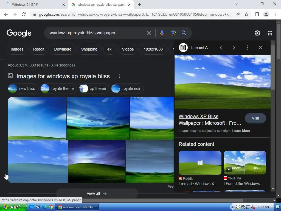Select the royale noir suggestion chip
The width and height of the screenshot is (281, 211).
[127, 88]
